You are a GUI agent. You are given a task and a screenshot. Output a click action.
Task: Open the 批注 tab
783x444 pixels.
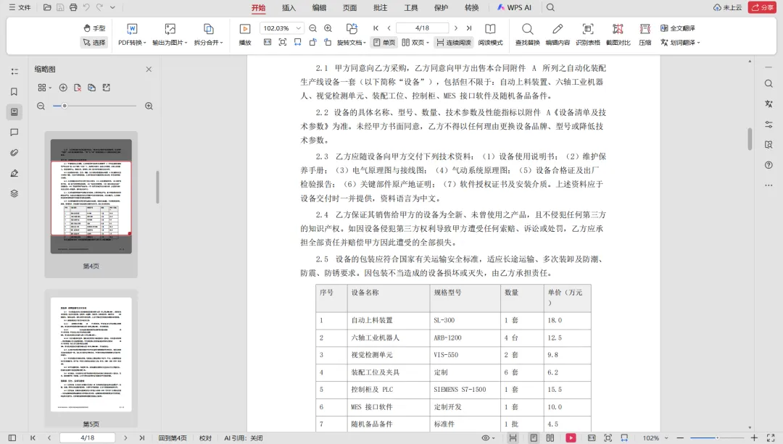tap(380, 7)
